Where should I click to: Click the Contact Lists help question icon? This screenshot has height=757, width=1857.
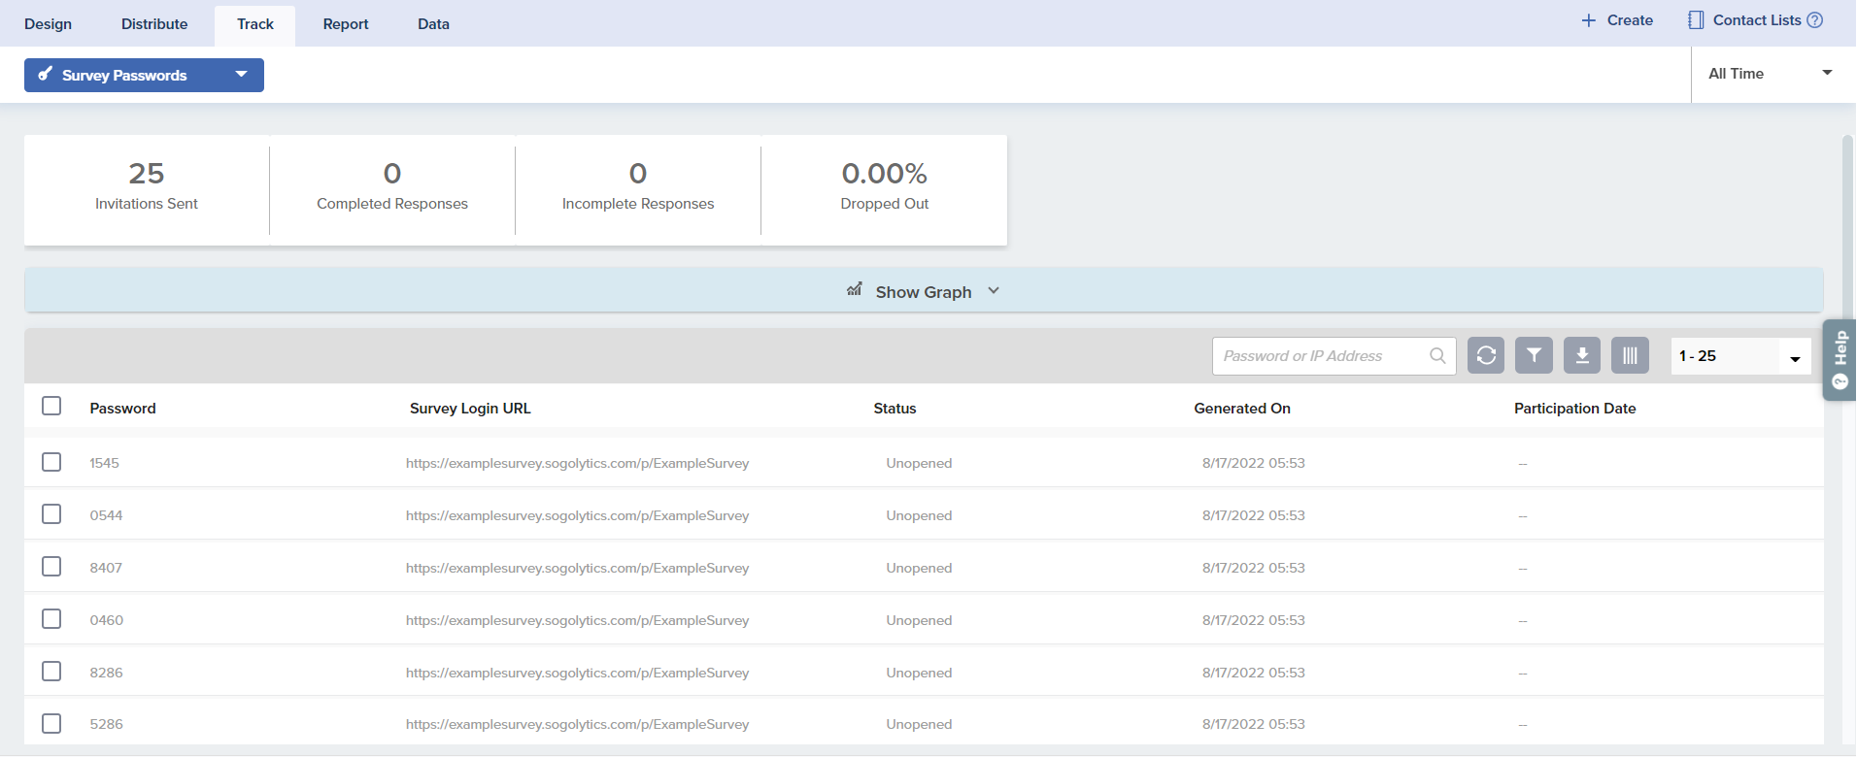tap(1814, 20)
